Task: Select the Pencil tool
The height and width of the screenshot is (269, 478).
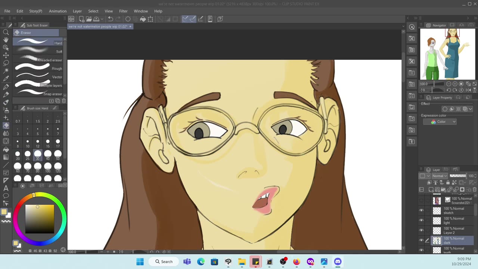Action: pos(6,95)
